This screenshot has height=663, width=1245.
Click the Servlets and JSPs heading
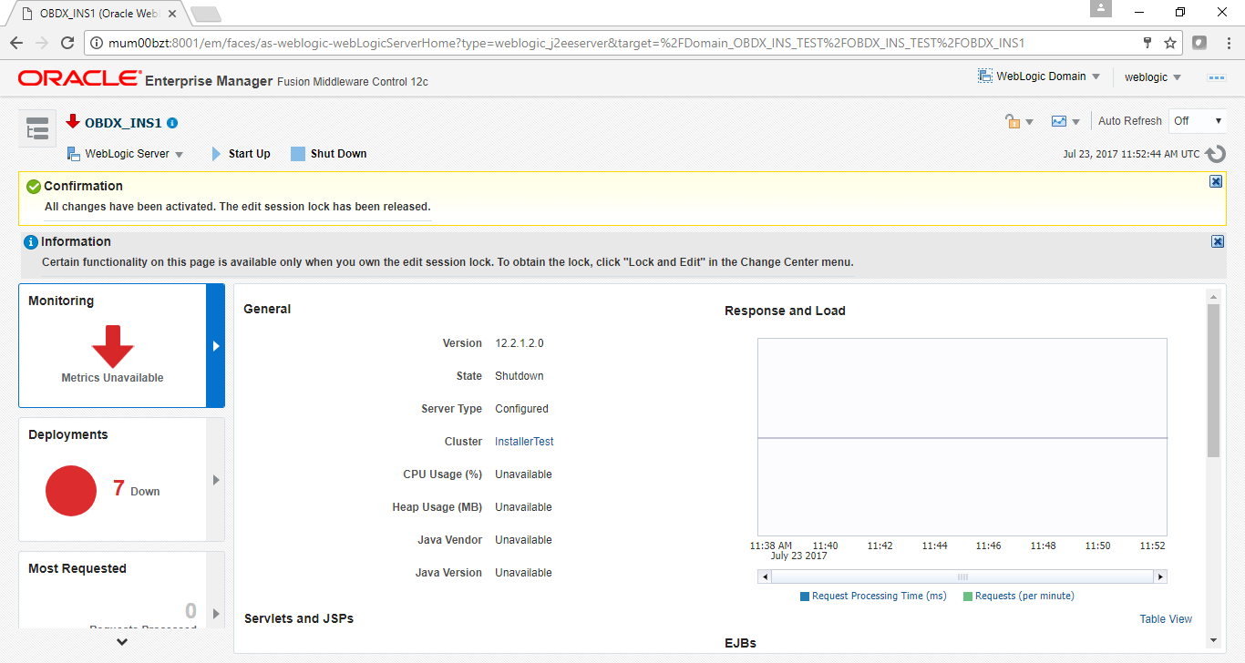(299, 618)
